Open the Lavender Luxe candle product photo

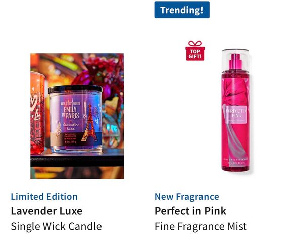click(x=77, y=116)
